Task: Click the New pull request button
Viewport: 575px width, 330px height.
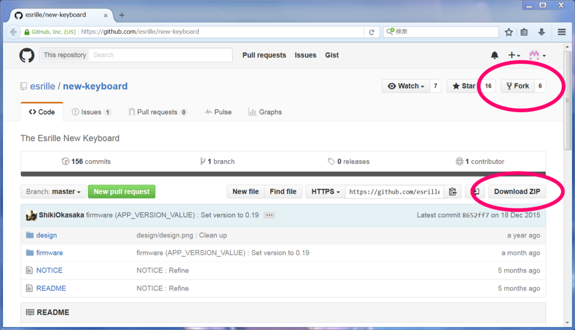Action: [x=122, y=191]
